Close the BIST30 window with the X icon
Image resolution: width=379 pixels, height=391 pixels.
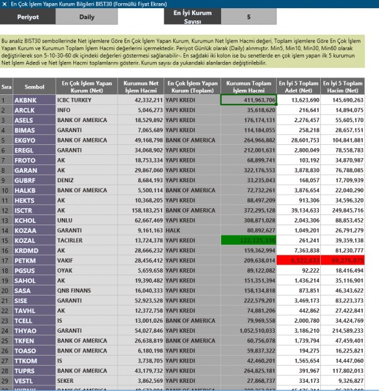[4, 4]
